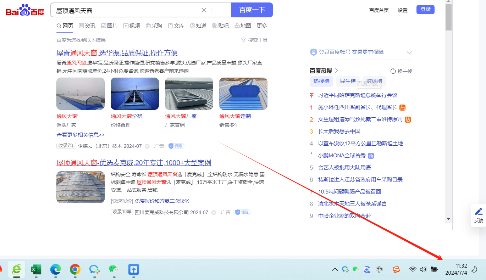Click the Baidu logo

coord(25,10)
